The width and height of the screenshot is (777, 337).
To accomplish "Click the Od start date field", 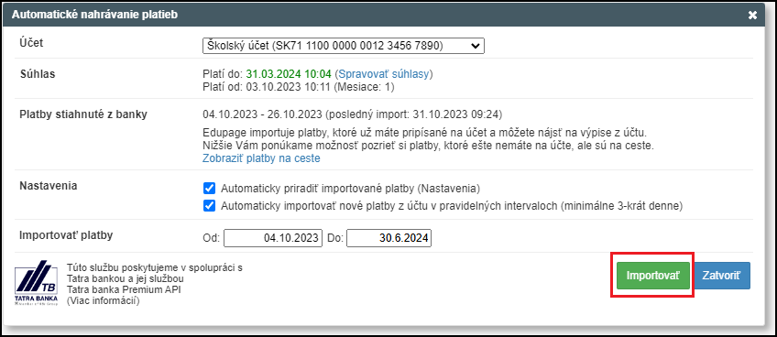I will click(x=273, y=238).
